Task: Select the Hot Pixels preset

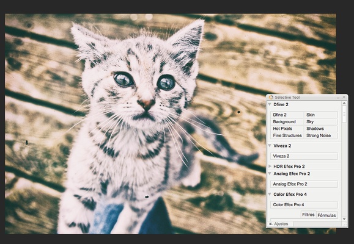Action: [287, 129]
